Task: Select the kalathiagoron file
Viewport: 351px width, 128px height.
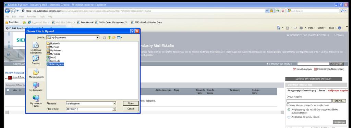Action: (x=56, y=64)
